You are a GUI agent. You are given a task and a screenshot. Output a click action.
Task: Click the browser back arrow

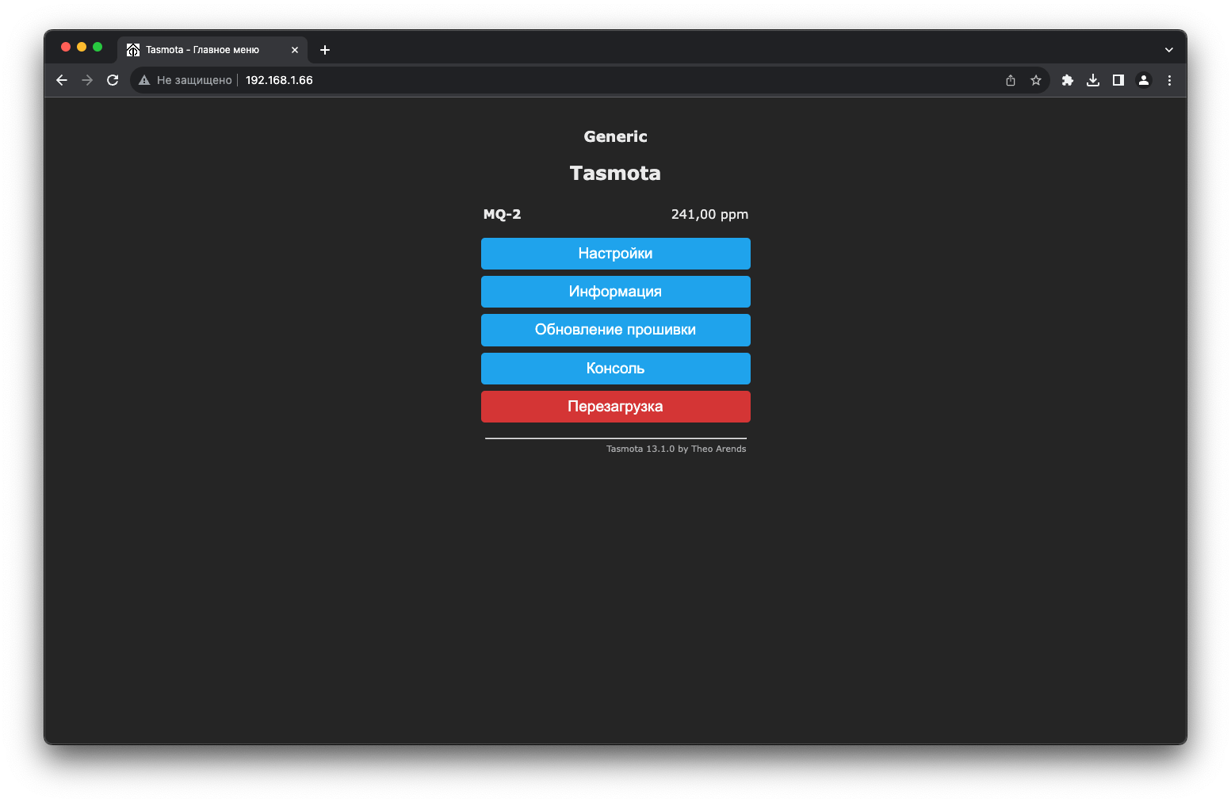click(62, 80)
